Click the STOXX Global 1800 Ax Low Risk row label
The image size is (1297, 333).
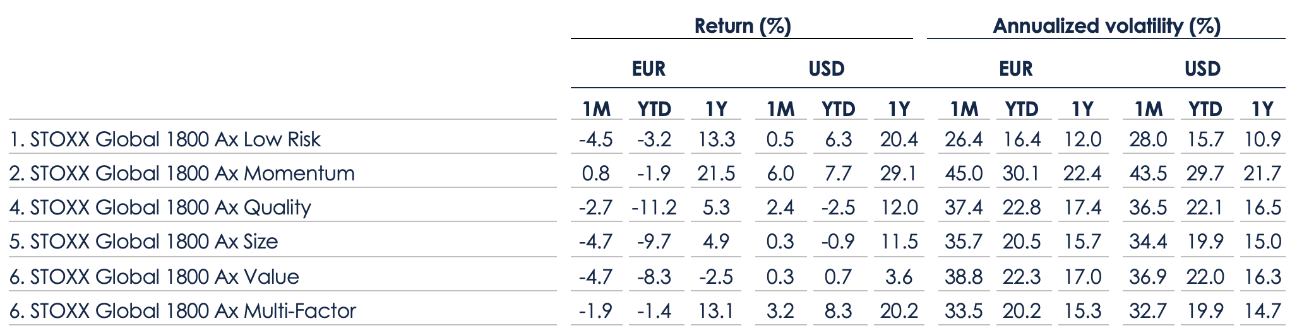coord(165,139)
